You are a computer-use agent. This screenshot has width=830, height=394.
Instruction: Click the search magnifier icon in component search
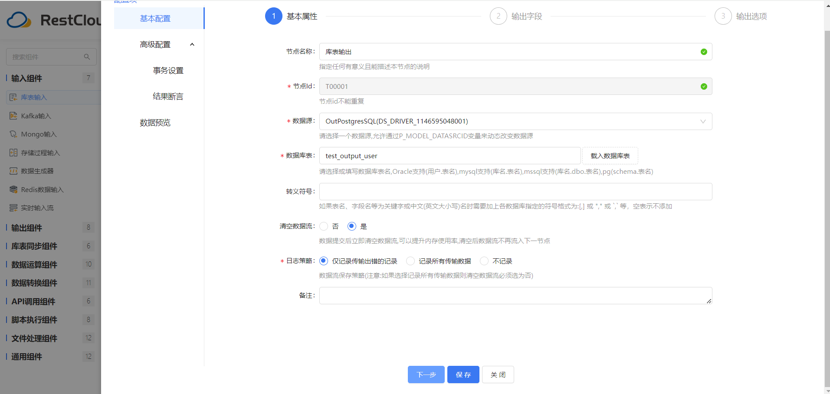87,57
